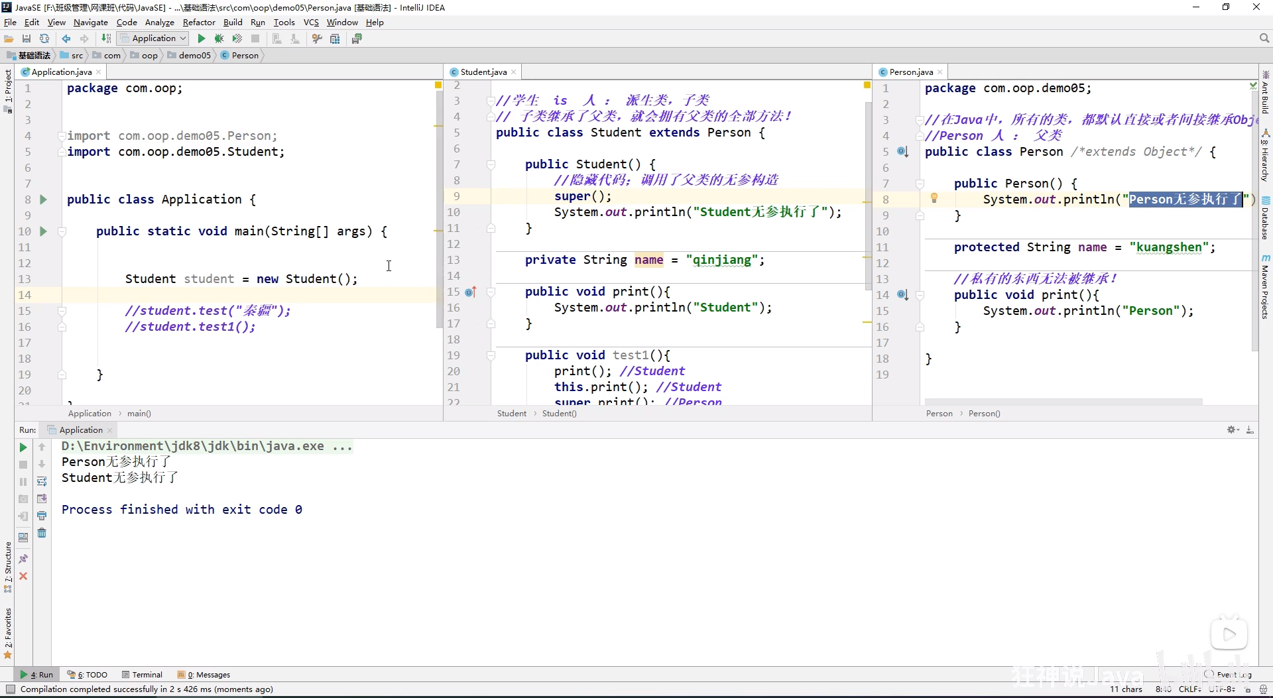Click the green Run button in main toolbar
This screenshot has height=698, width=1273.
(202, 38)
